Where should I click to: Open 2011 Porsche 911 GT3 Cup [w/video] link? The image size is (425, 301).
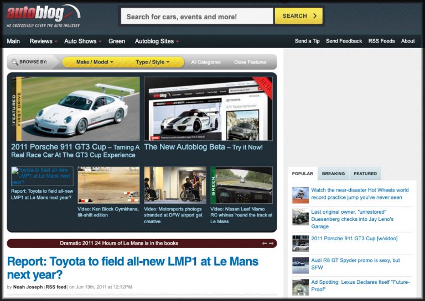354,239
